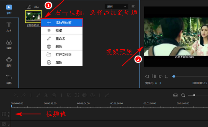Screen dimensions: 208x127
Task: Step to the next frame in preview
Action: pyautogui.click(x=161, y=76)
